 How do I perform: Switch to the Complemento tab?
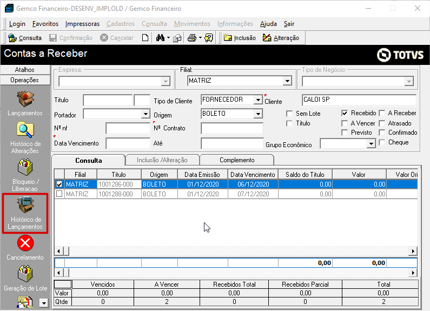pos(237,160)
